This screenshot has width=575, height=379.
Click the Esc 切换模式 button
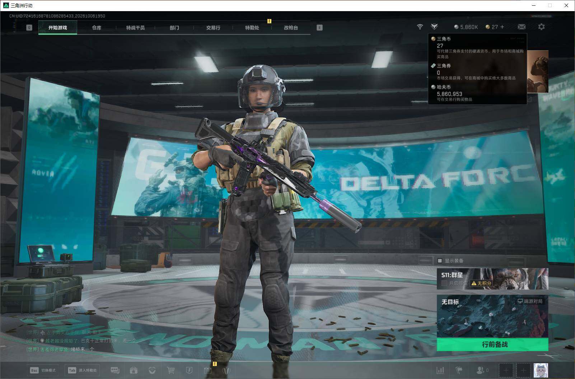(x=43, y=370)
